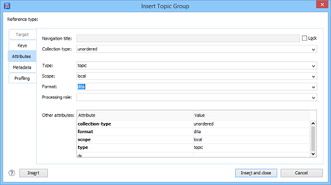This screenshot has width=331, height=185.
Task: Click the attributes table scroll up arrow
Action: [x=313, y=124]
